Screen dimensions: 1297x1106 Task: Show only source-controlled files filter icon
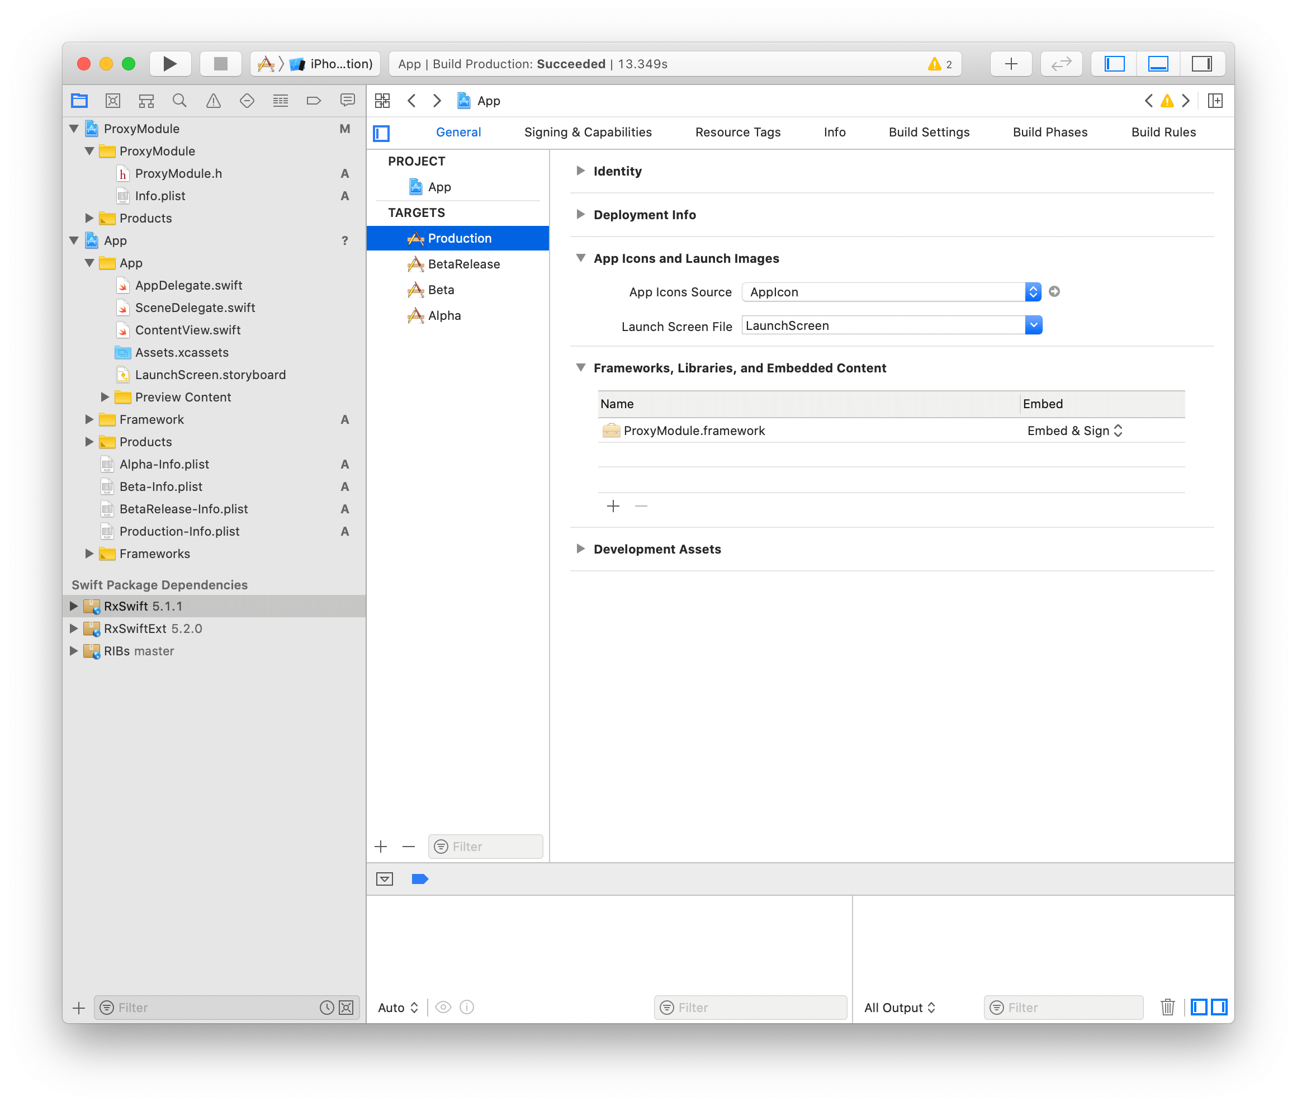(345, 1008)
